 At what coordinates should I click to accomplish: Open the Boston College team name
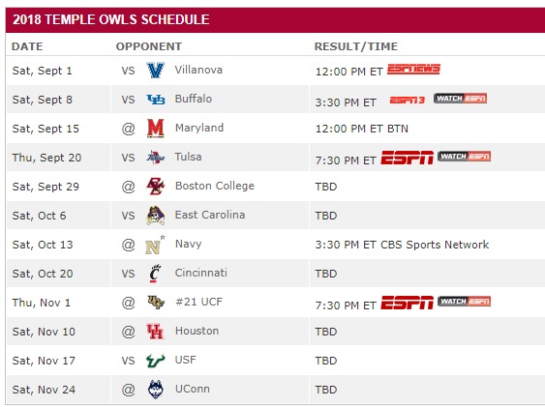point(215,186)
